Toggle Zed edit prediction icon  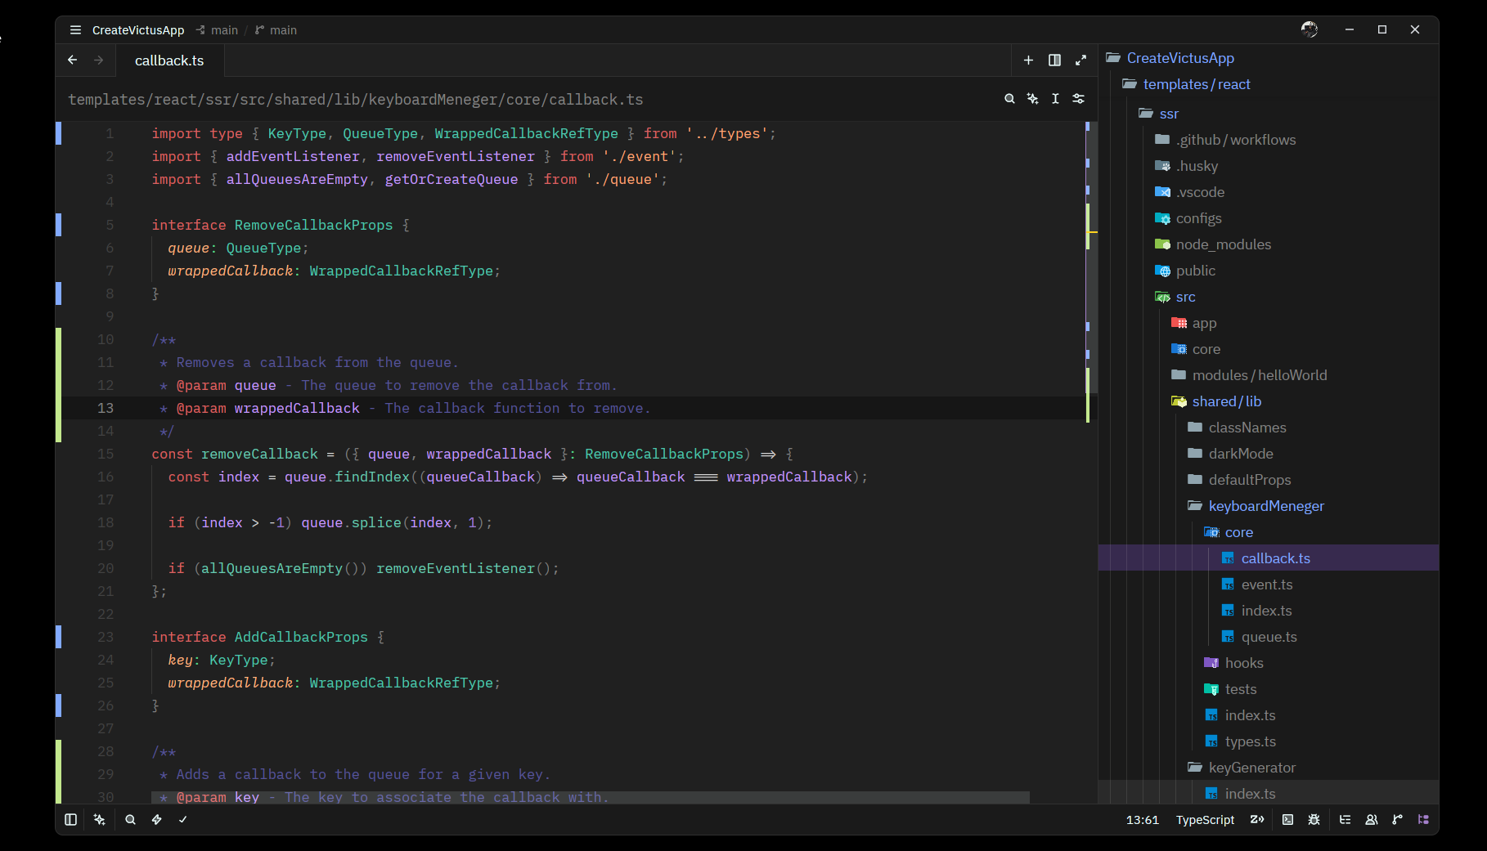tap(1257, 819)
